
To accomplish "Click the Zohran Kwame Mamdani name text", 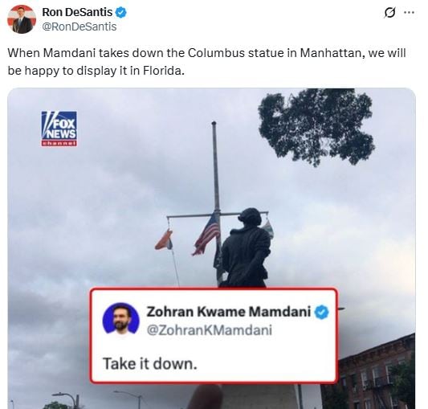I will pos(229,312).
